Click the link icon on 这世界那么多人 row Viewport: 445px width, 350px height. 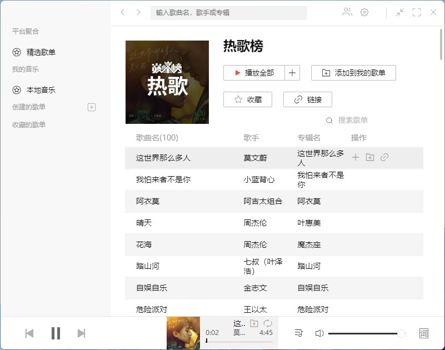click(384, 157)
